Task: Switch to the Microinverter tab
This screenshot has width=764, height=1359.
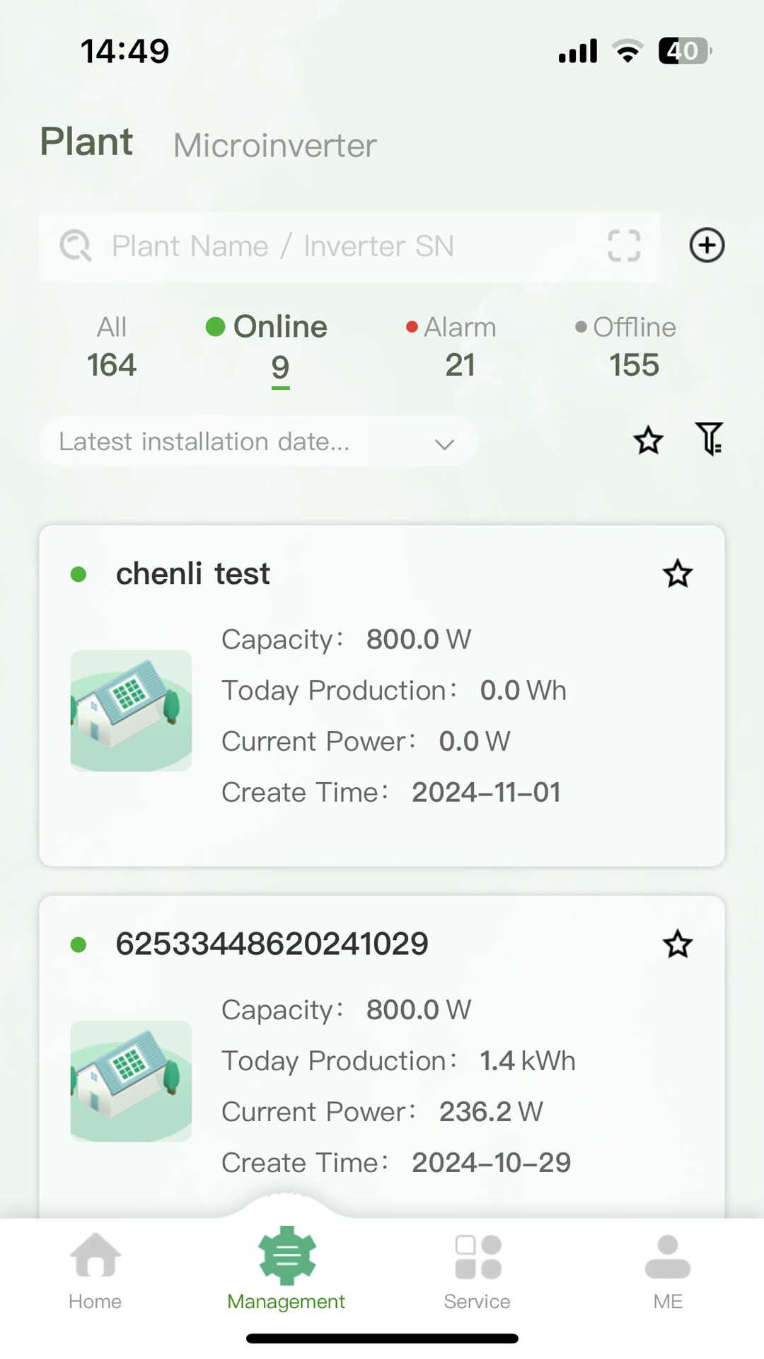Action: tap(274, 146)
